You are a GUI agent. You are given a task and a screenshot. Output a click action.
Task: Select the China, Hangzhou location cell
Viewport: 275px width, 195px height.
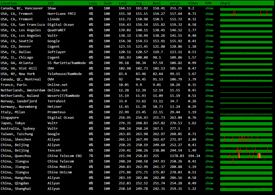click(x=16, y=178)
